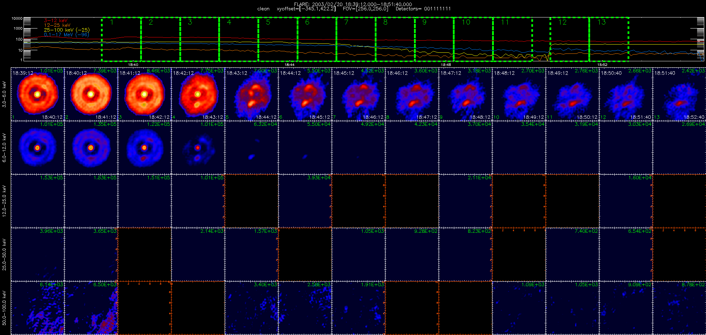The width and height of the screenshot is (706, 335).
Task: Open the 18:42:12 image in the 3.0-6.0 keV row
Action: [198, 94]
